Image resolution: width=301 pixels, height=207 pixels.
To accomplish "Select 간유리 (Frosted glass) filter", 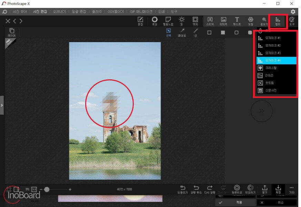I will (x=277, y=76).
